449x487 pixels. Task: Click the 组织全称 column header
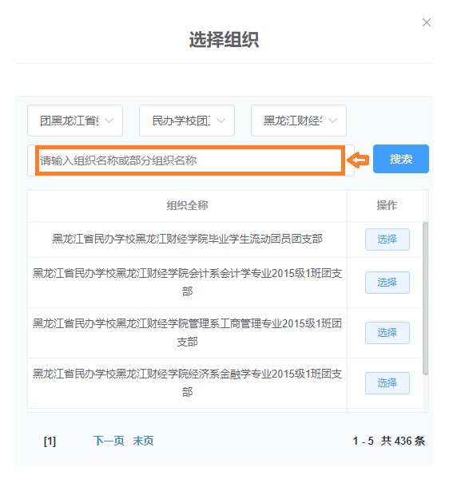[187, 205]
